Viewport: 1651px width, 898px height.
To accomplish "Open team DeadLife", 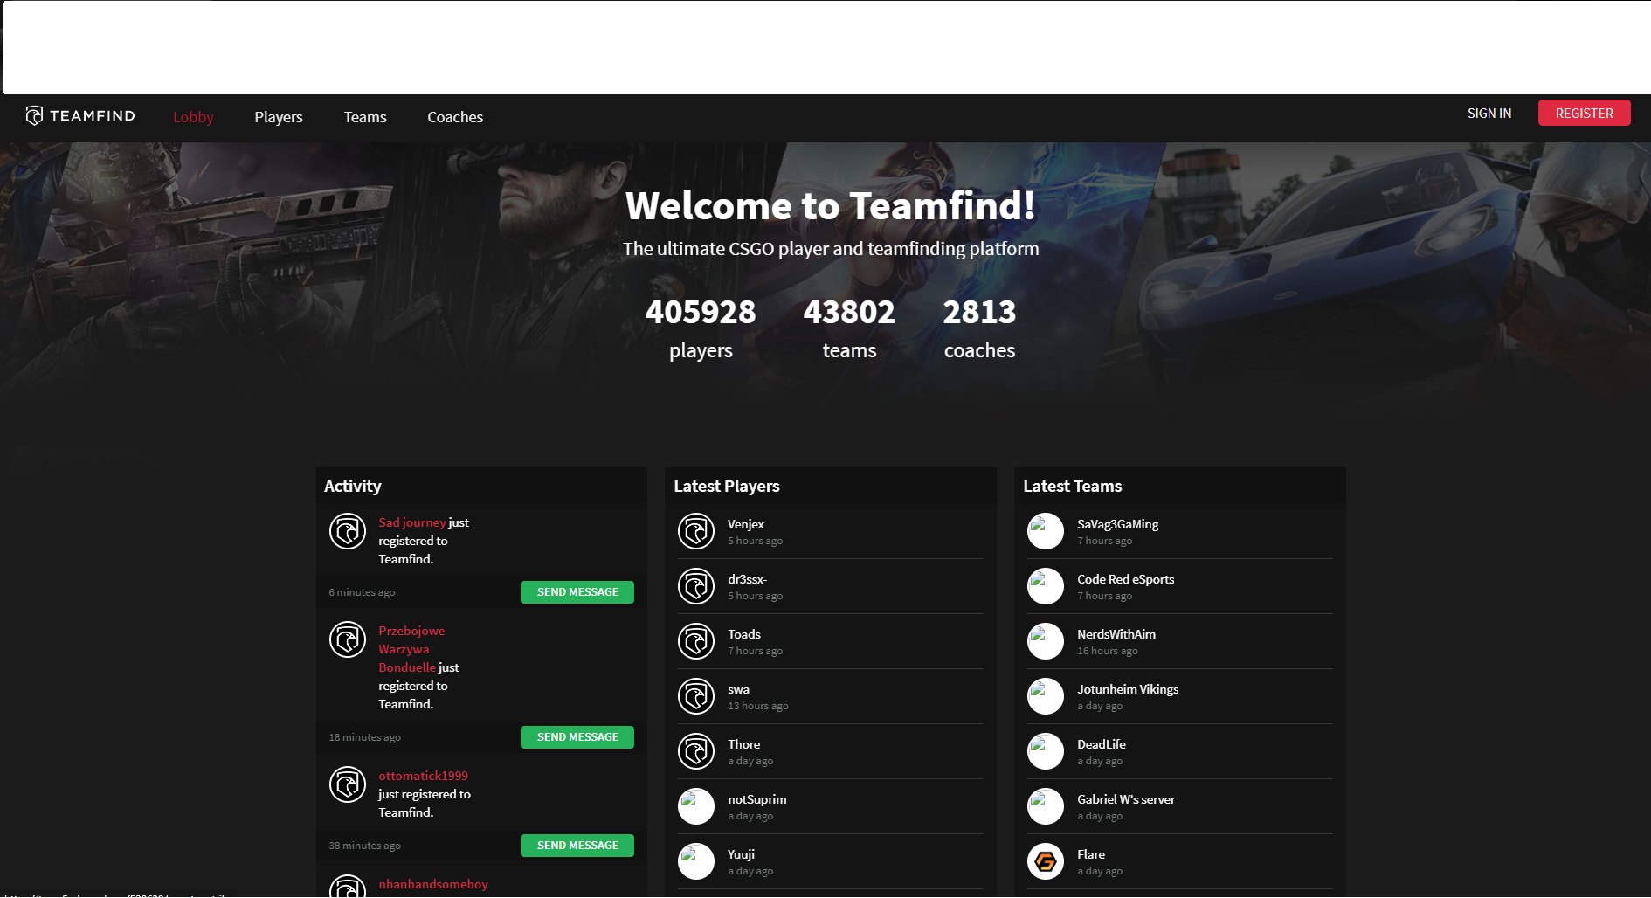I will [x=1102, y=744].
